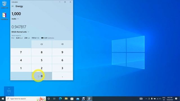180x101 pixels.
Task: Click the 0.24 kcal equivalent value
Action: coord(19,38)
